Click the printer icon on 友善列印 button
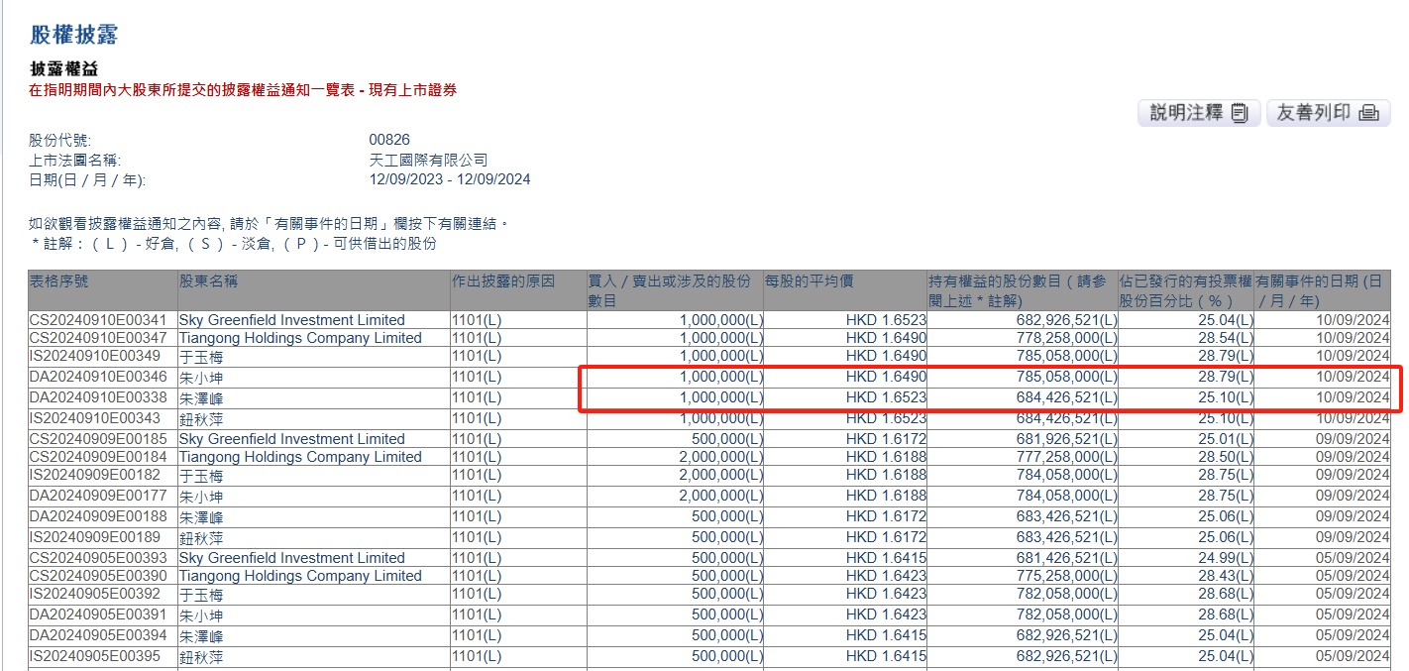 [1368, 113]
